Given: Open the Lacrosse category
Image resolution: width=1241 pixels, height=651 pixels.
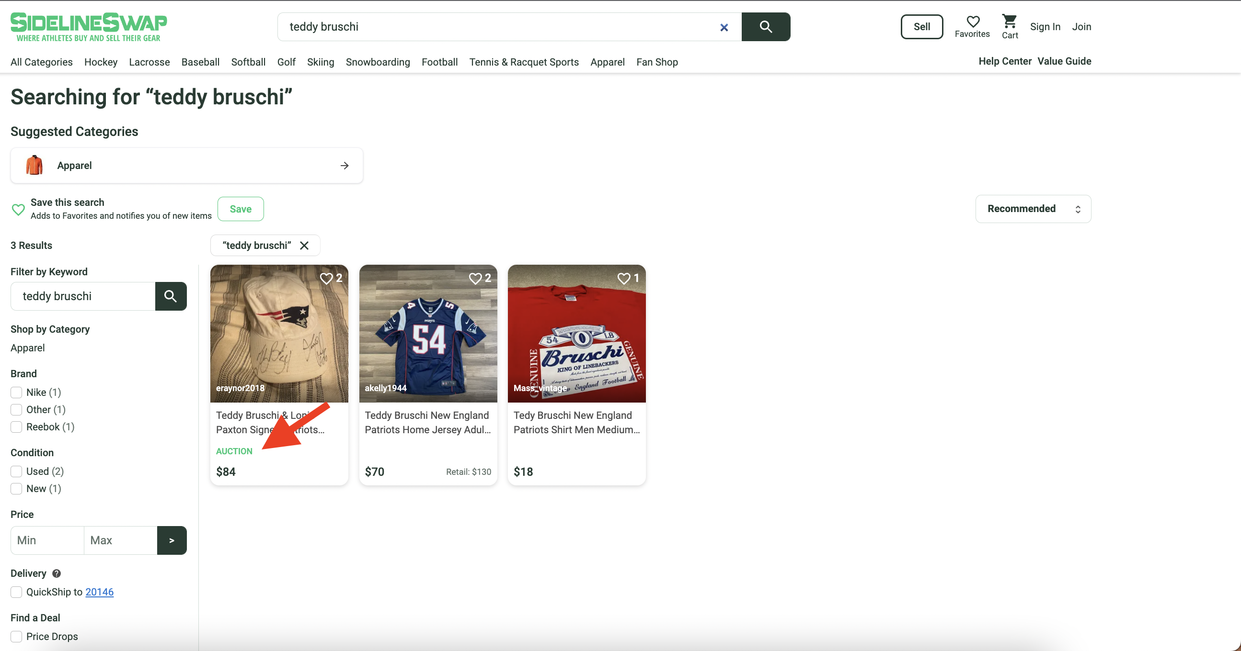Looking at the screenshot, I should [x=149, y=62].
